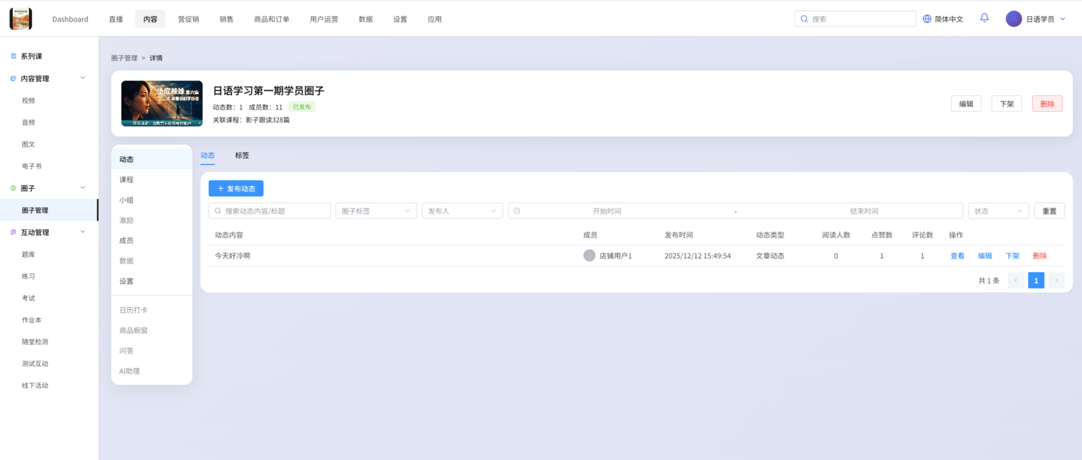
Task: Open 商品和订单 in top navigation
Action: click(x=272, y=19)
